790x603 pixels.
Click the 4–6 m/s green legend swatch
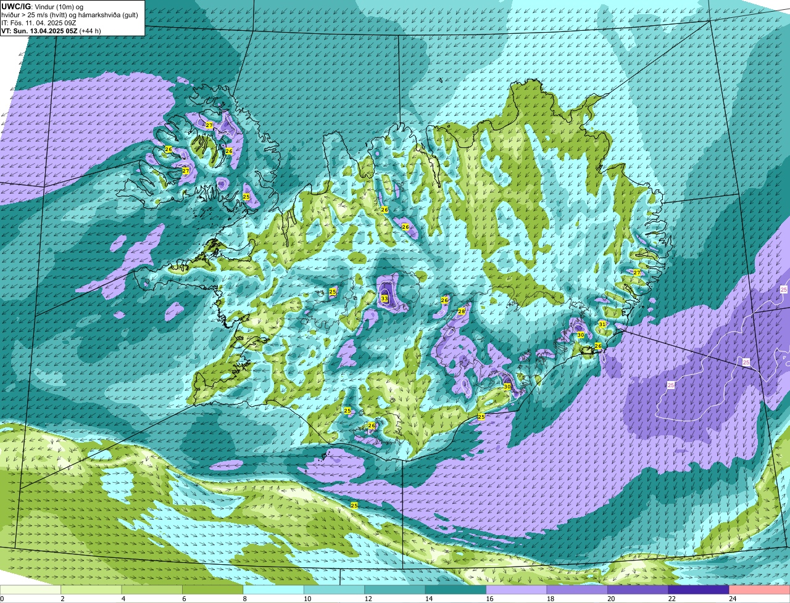point(152,589)
